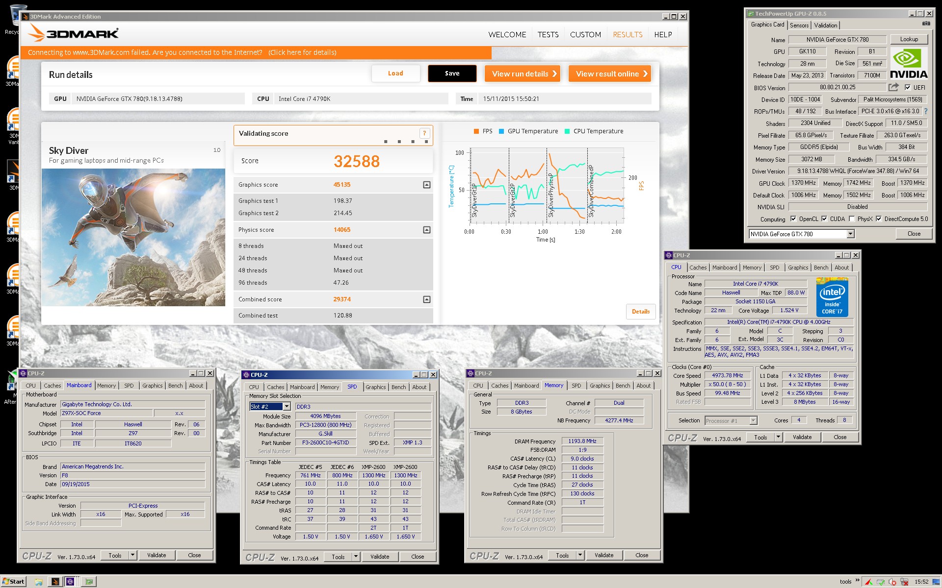Viewport: 942px width, 588px height.
Task: Click the Lookup button in GPU-Z
Action: [x=909, y=39]
